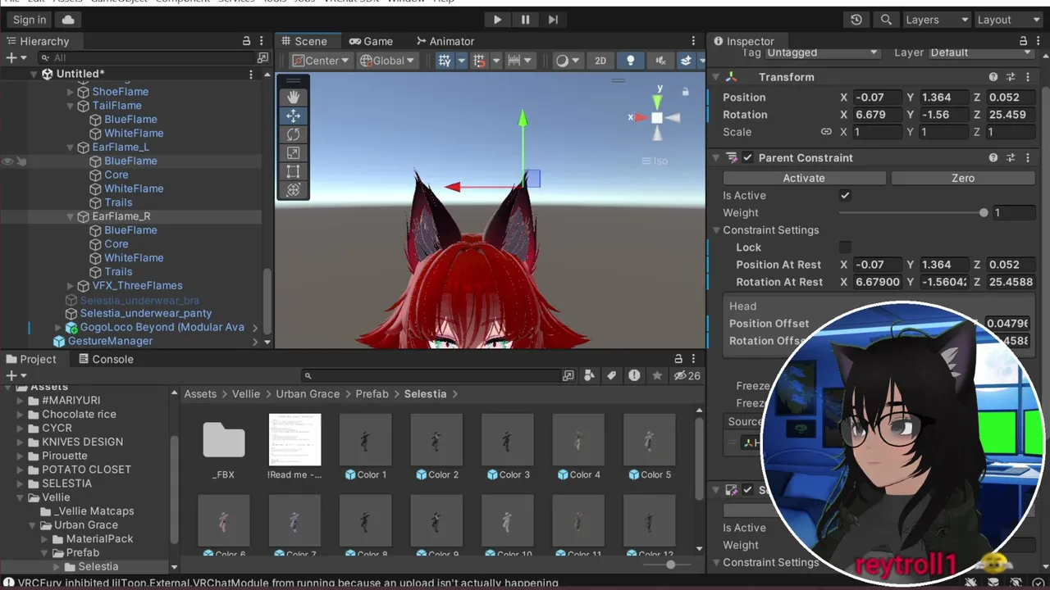Open Undo History
The image size is (1050, 590).
(x=856, y=20)
